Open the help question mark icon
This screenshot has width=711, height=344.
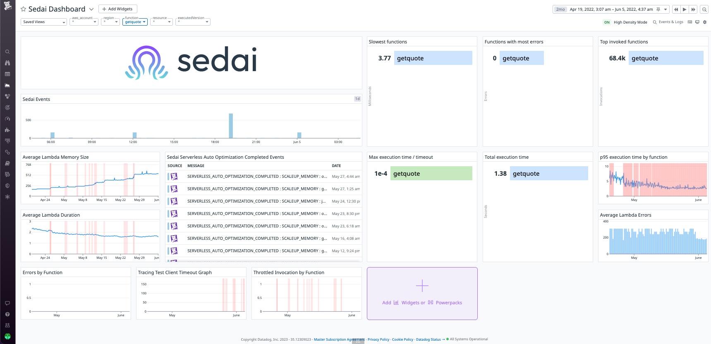tap(7, 314)
